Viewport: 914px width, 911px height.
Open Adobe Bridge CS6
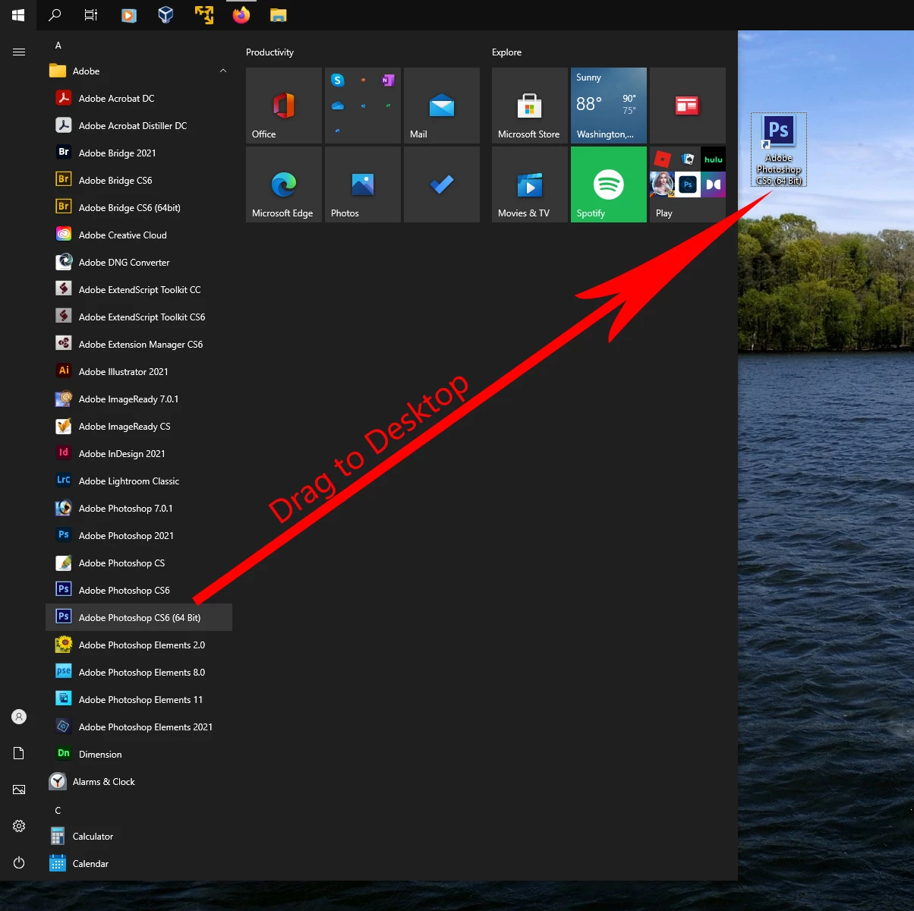[x=139, y=181]
